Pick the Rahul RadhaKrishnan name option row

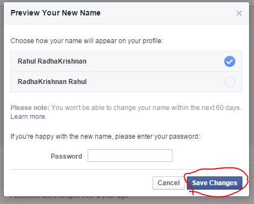[x=126, y=61]
